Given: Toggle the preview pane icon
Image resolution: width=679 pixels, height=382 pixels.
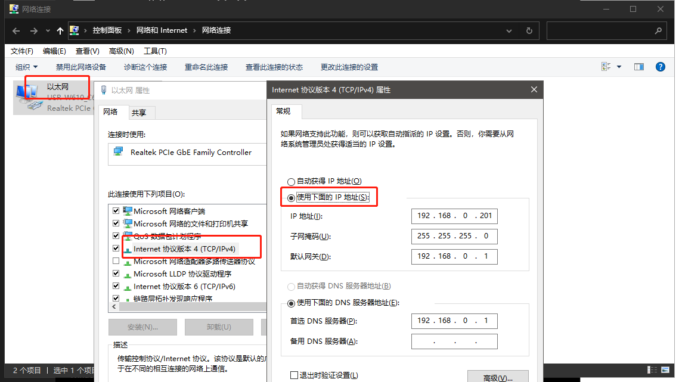Looking at the screenshot, I should tap(639, 67).
